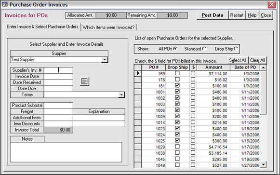Click the Additional Fees amount field
The width and height of the screenshot is (280, 175).
[58, 118]
